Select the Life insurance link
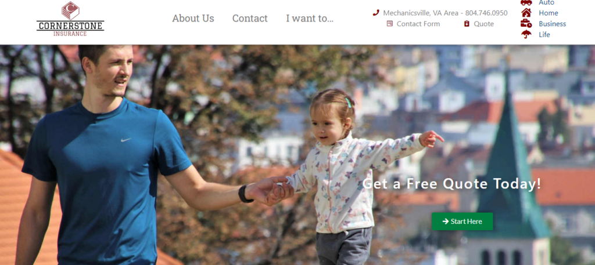The width and height of the screenshot is (595, 265). tap(544, 34)
